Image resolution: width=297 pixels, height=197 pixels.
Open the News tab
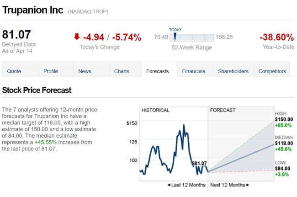tap(85, 71)
